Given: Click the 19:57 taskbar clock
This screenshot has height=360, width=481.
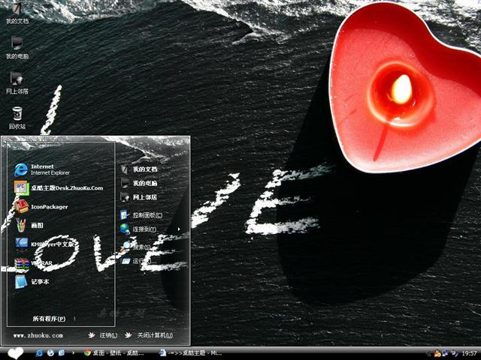Looking at the screenshot, I should (469, 353).
